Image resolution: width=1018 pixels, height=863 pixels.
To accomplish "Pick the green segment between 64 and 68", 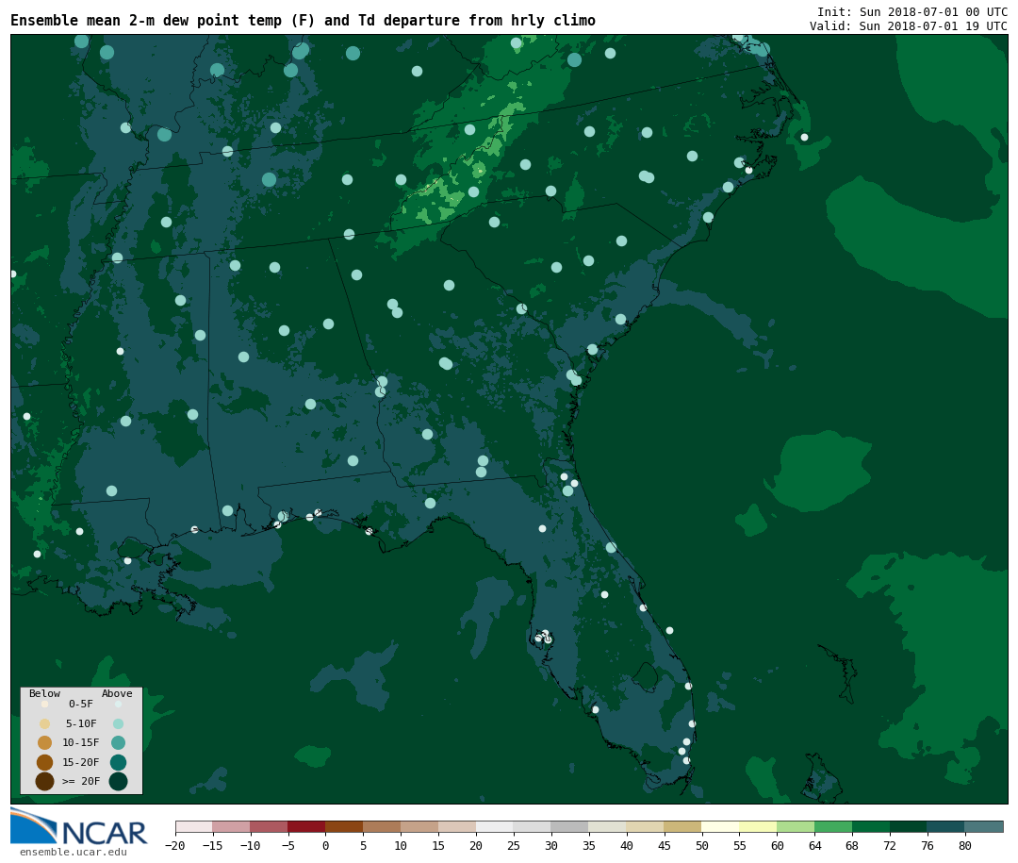I will click(833, 826).
